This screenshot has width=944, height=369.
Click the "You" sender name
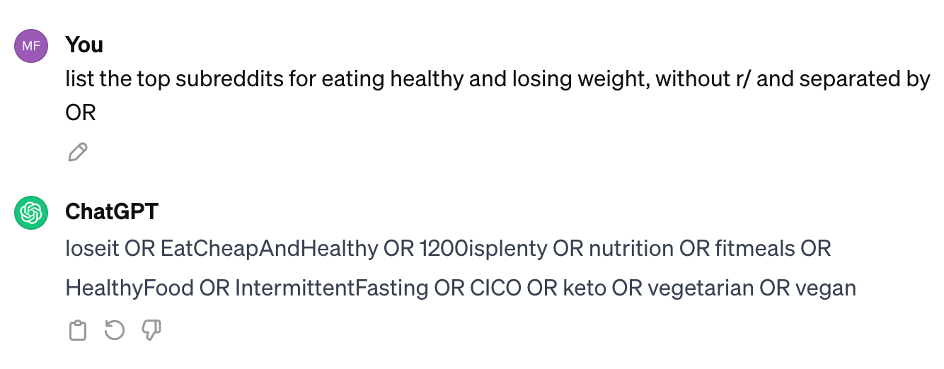point(84,45)
